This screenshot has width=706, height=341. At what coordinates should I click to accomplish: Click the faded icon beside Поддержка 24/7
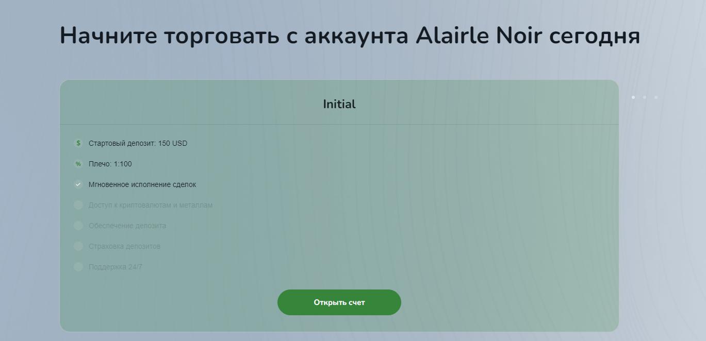[78, 267]
